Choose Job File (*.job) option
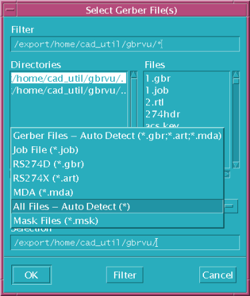The height and width of the screenshot is (296, 250). pos(117,150)
